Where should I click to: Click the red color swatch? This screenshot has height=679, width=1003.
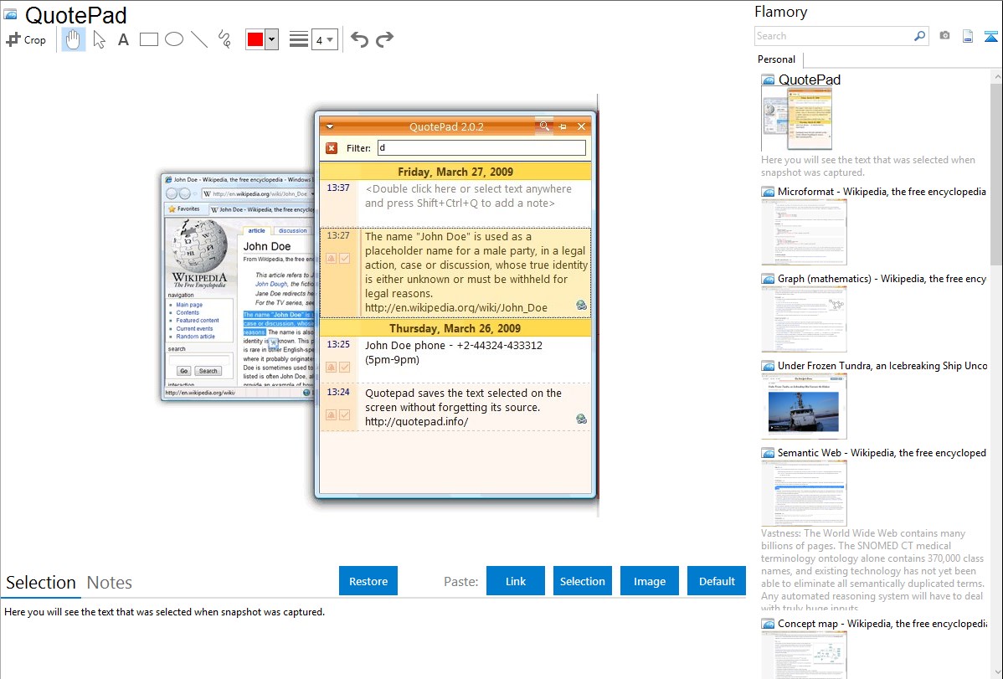point(255,39)
